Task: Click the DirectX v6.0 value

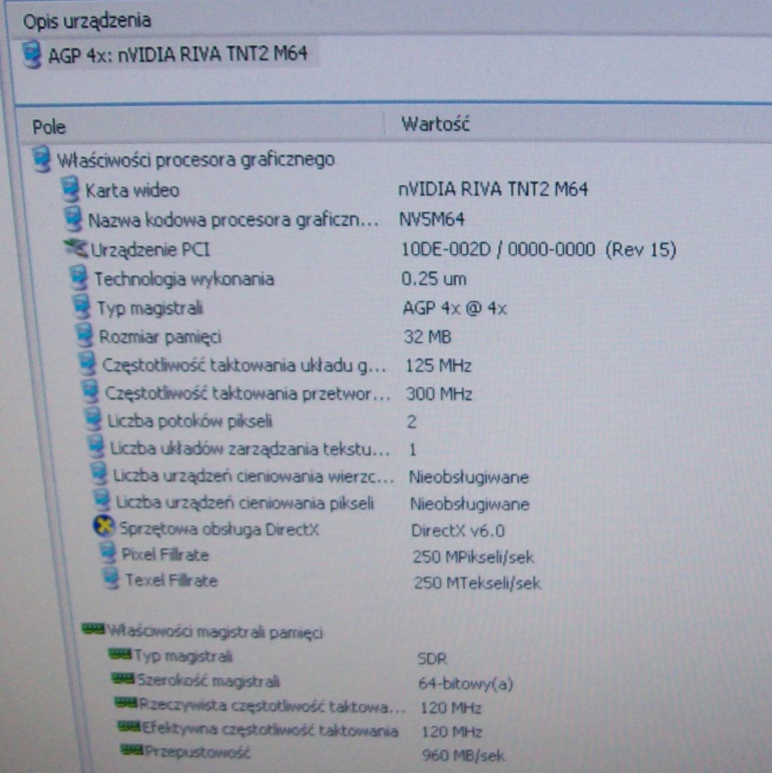Action: pyautogui.click(x=458, y=531)
